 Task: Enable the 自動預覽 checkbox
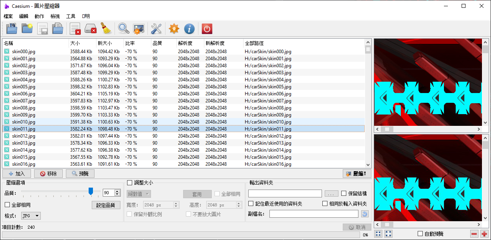420,234
